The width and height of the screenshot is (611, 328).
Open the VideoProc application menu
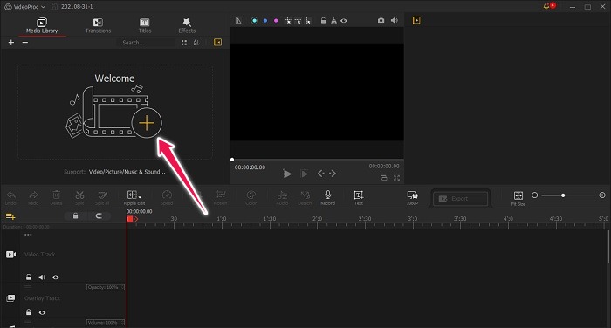tap(24, 7)
